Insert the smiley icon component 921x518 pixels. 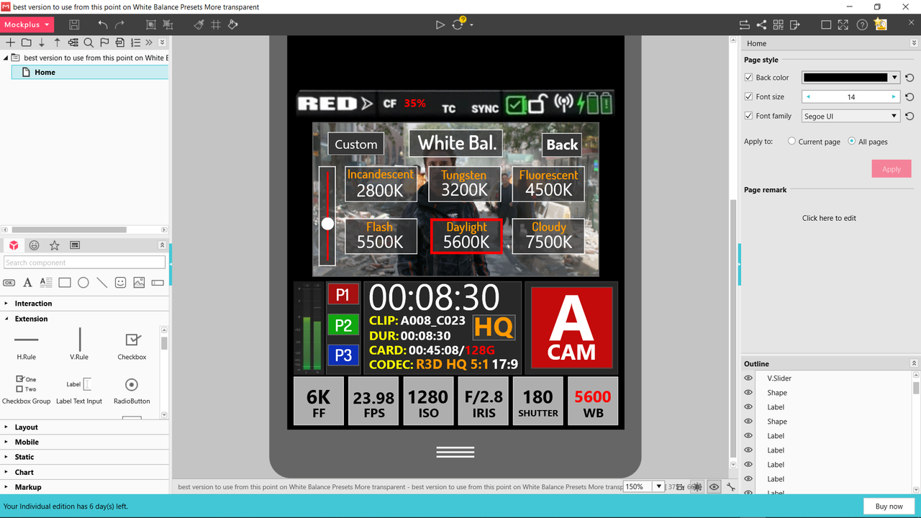point(120,283)
